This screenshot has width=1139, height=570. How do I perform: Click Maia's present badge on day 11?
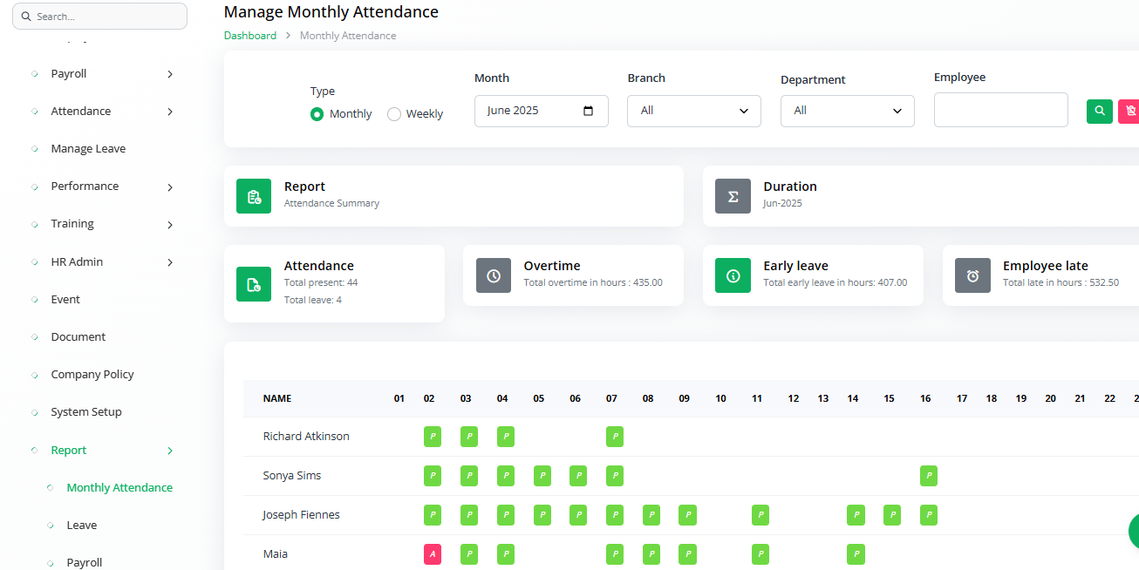(760, 554)
